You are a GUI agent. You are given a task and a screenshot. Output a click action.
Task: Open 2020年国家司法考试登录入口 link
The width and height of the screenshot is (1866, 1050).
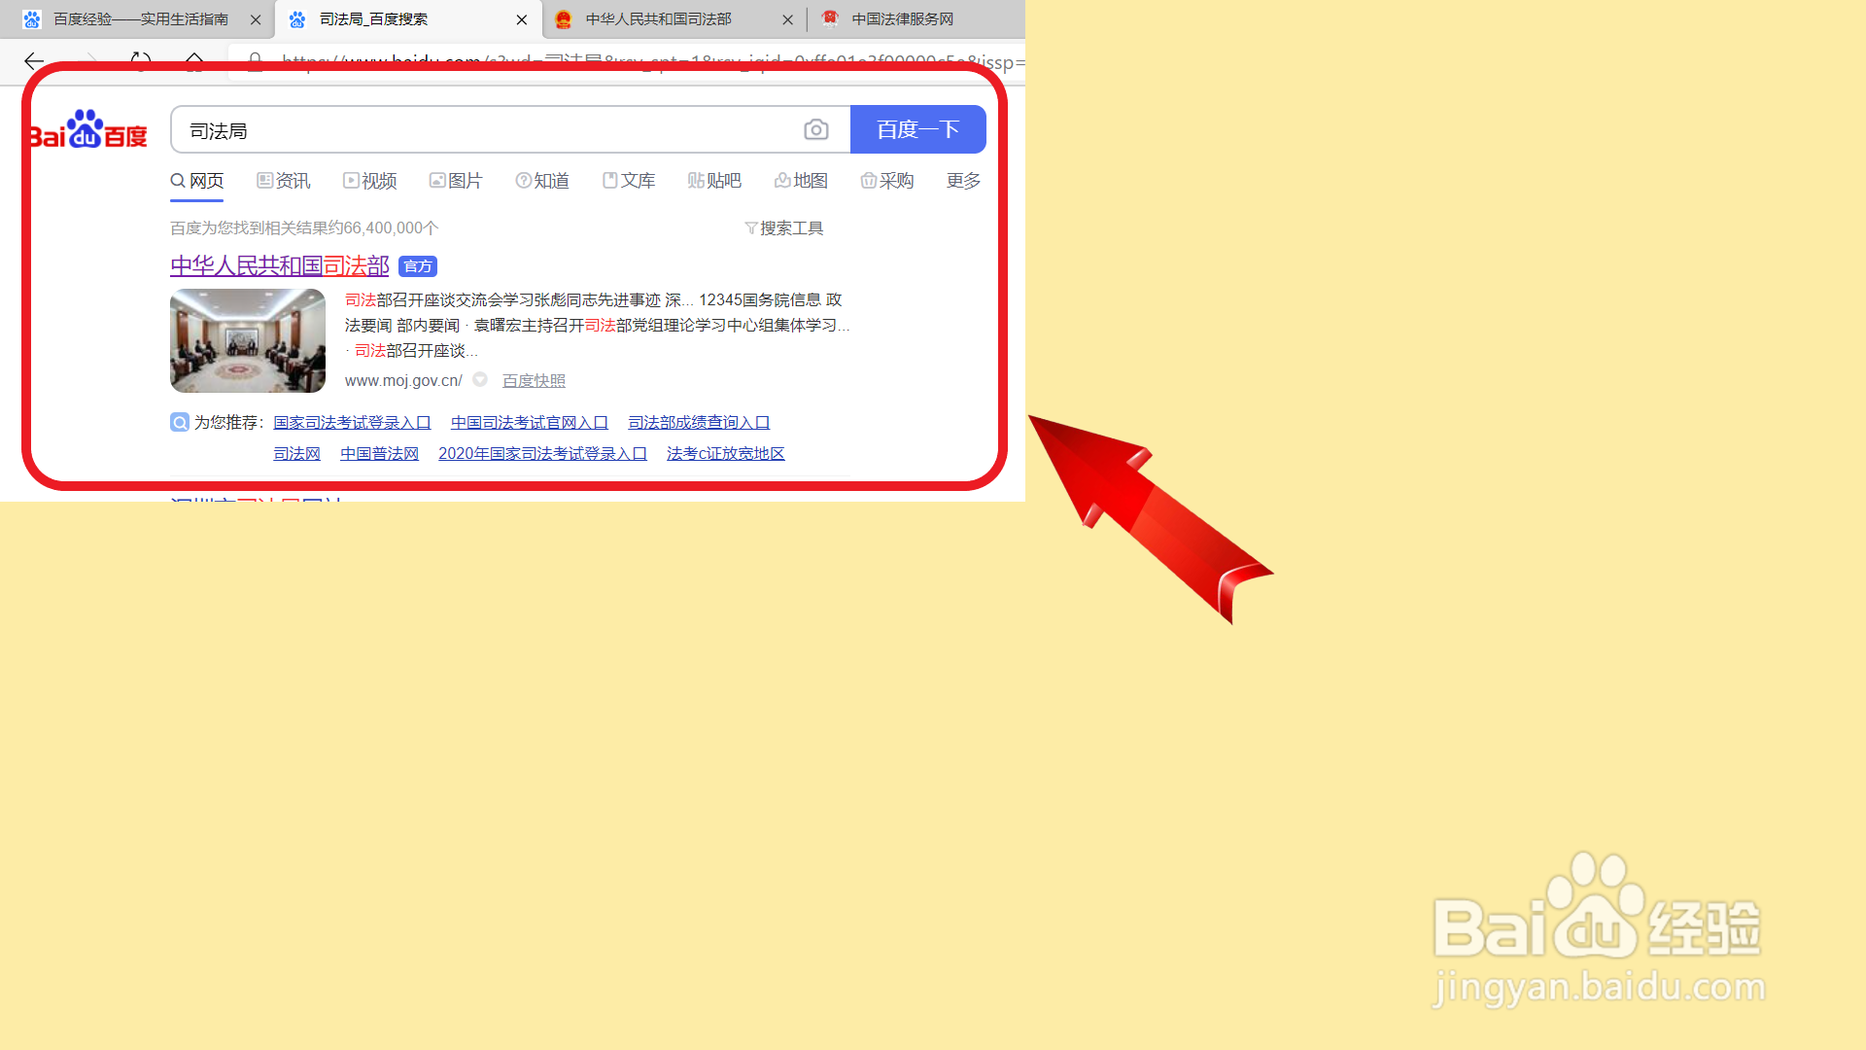[x=542, y=454]
